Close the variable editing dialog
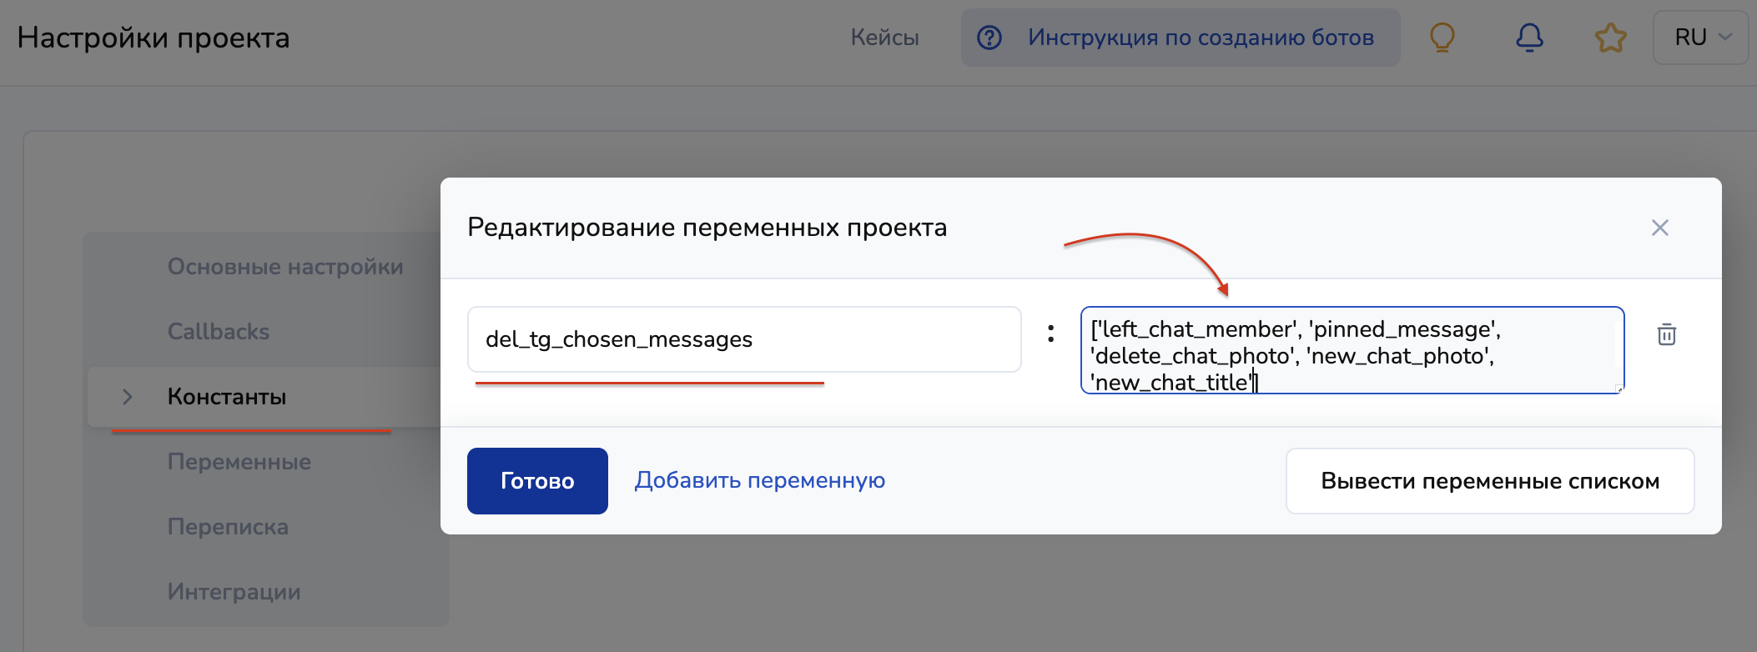Image resolution: width=1757 pixels, height=652 pixels. click(1659, 228)
